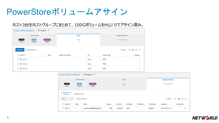Open the column chooser icon next to 1 Volume
Screen dimensions: 219x123
point(179,99)
